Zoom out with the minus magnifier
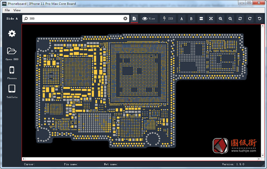The width and height of the screenshot is (267, 169). pos(230,19)
